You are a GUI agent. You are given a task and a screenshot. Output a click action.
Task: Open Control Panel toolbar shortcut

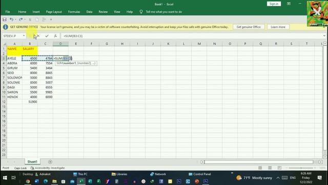199,174
